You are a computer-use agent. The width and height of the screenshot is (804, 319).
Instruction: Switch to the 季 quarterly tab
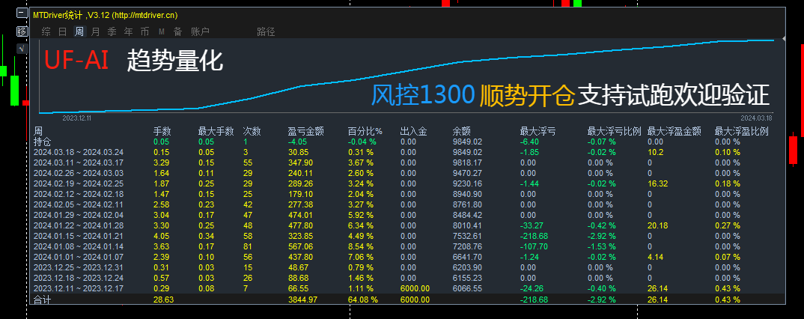pyautogui.click(x=112, y=31)
